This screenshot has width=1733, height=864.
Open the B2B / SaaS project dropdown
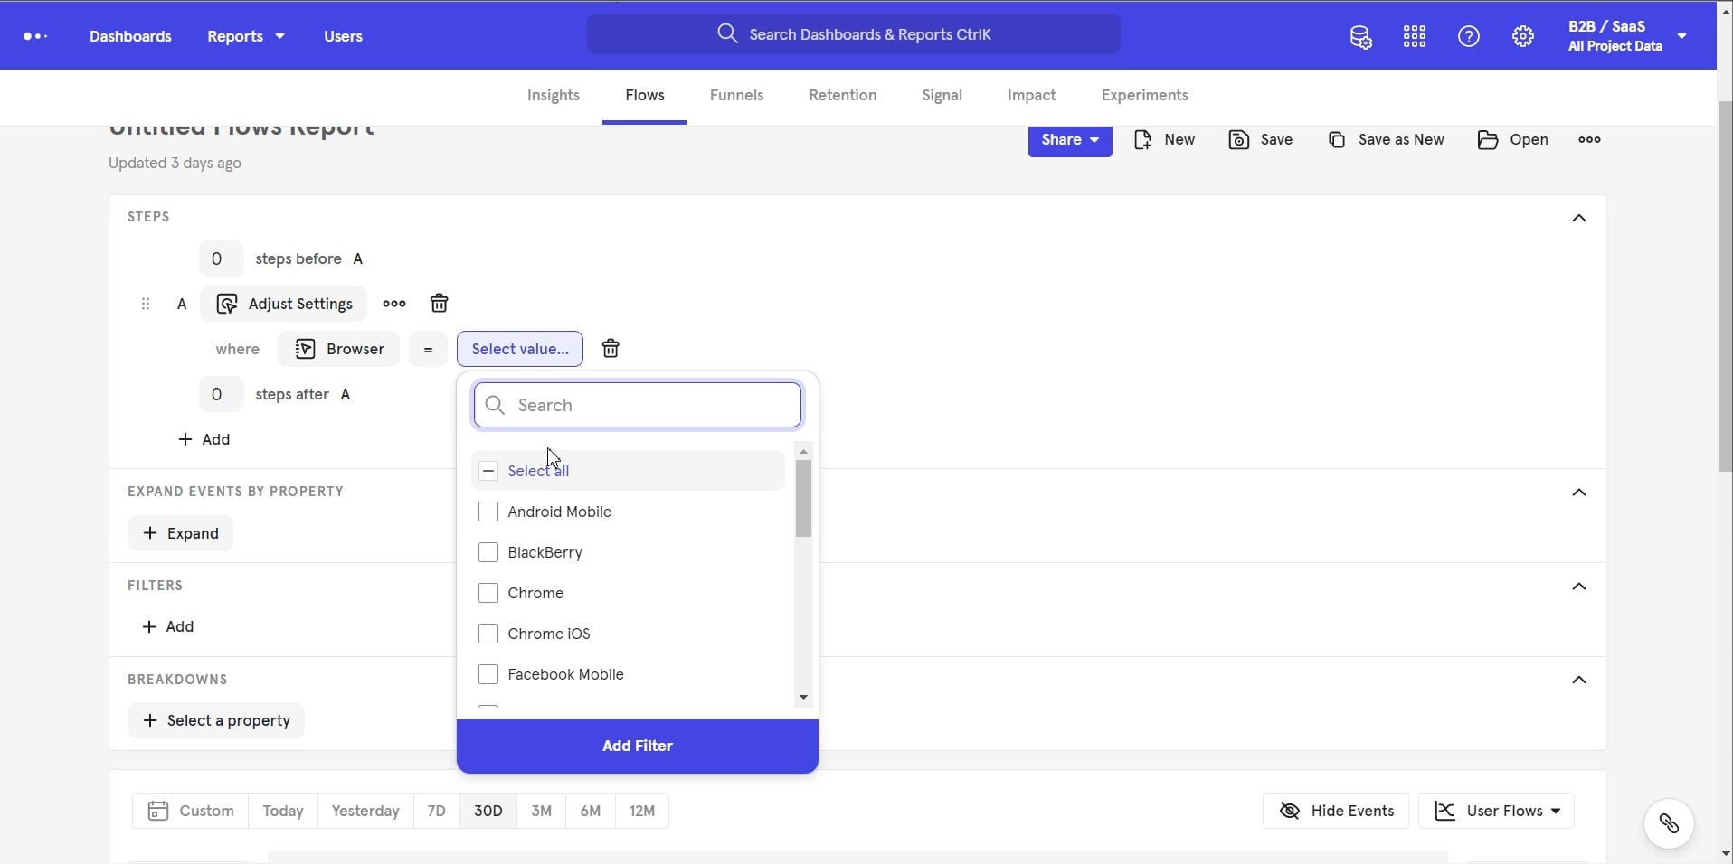1624,34
